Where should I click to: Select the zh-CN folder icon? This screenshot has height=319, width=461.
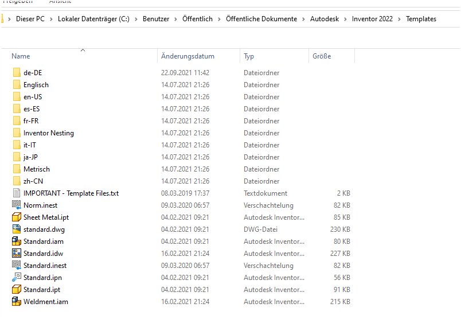17,181
